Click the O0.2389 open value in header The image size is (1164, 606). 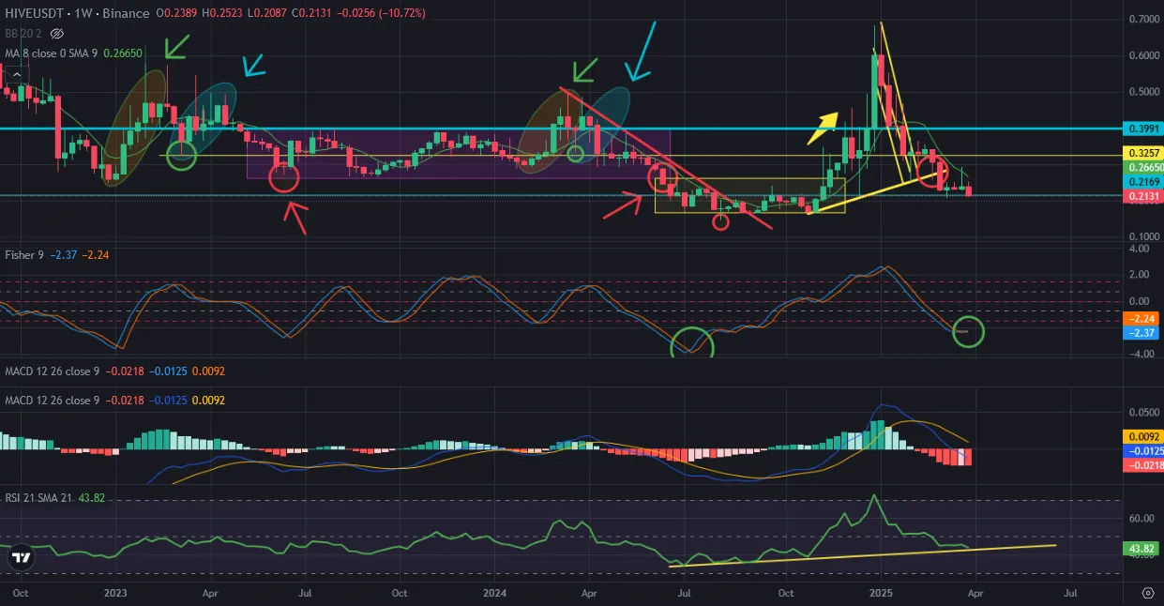coord(175,13)
